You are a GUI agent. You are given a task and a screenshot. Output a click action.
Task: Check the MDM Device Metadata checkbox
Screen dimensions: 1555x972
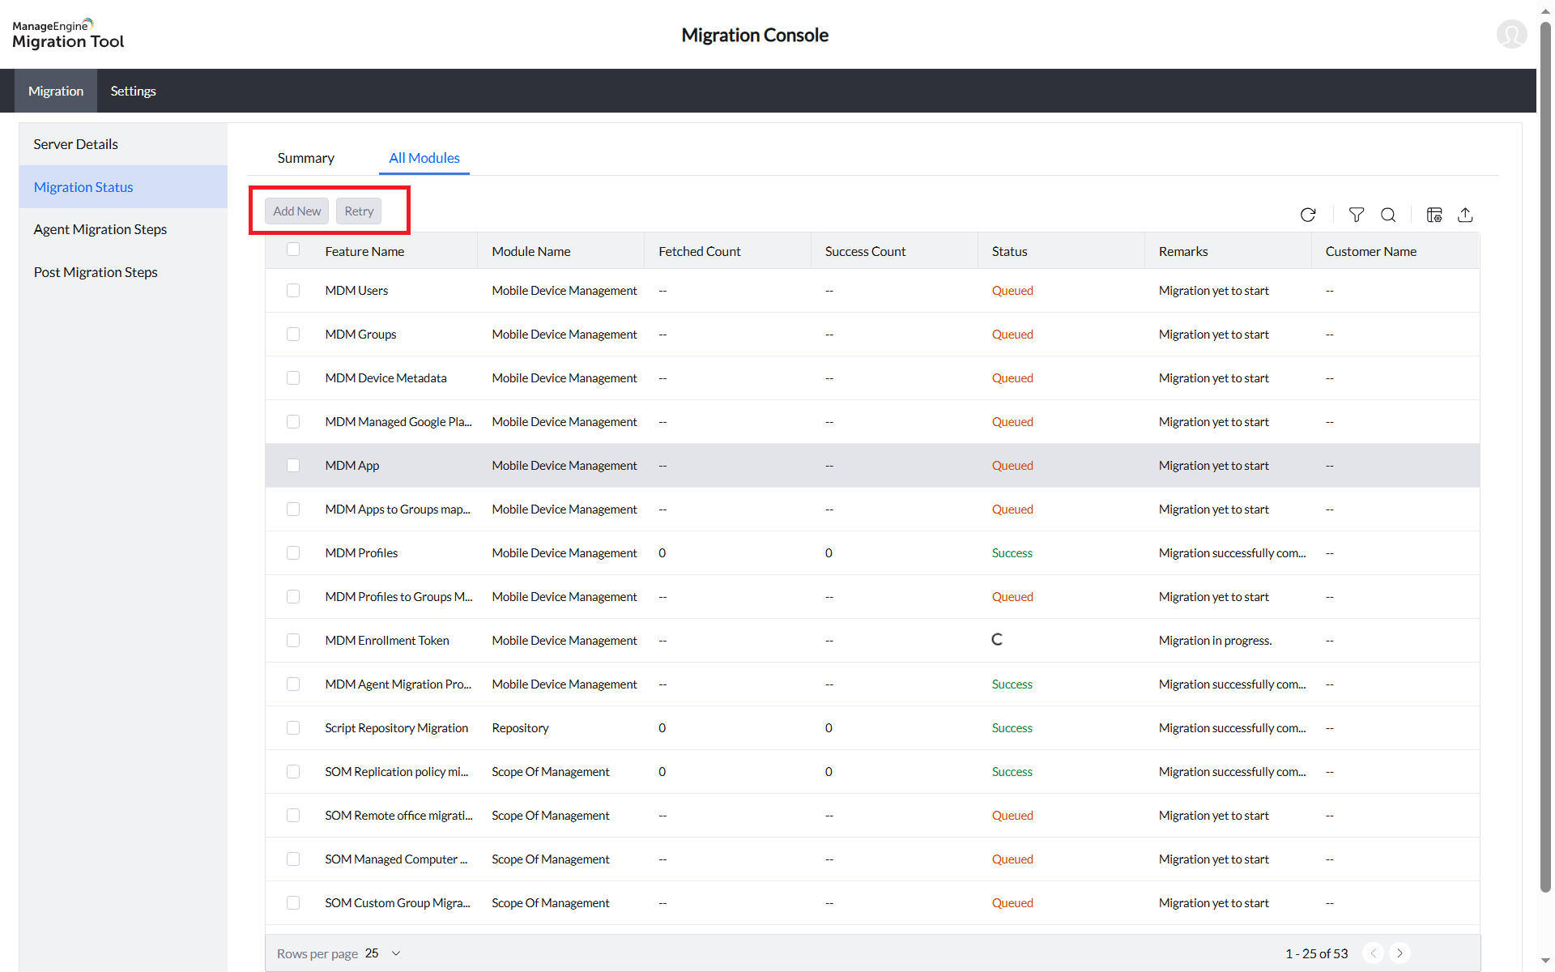[293, 378]
